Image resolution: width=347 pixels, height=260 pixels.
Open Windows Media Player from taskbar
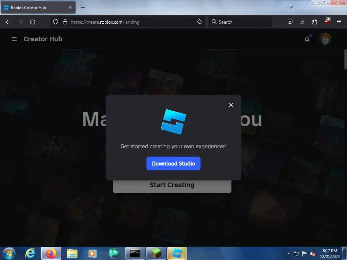pyautogui.click(x=93, y=253)
